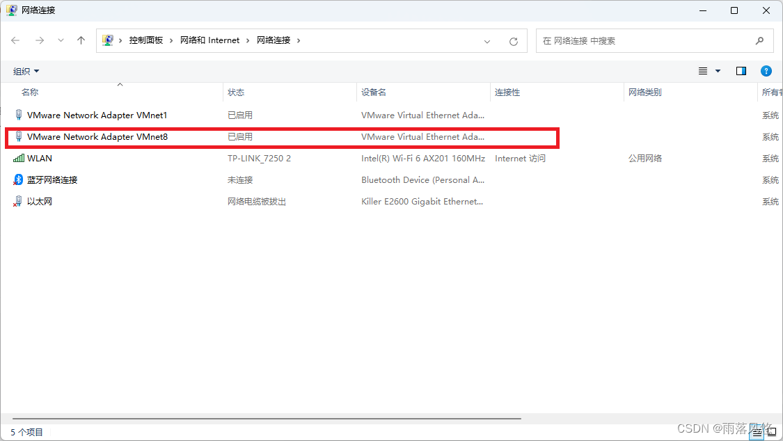This screenshot has height=441, width=783.
Task: Open recent locations dropdown
Action: click(61, 40)
